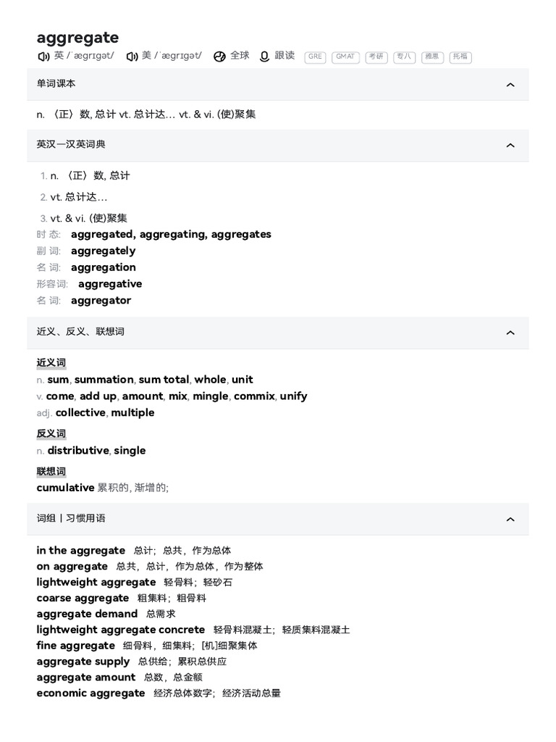Collapse the 单词课本 section chevron
556x742 pixels.
(x=510, y=85)
